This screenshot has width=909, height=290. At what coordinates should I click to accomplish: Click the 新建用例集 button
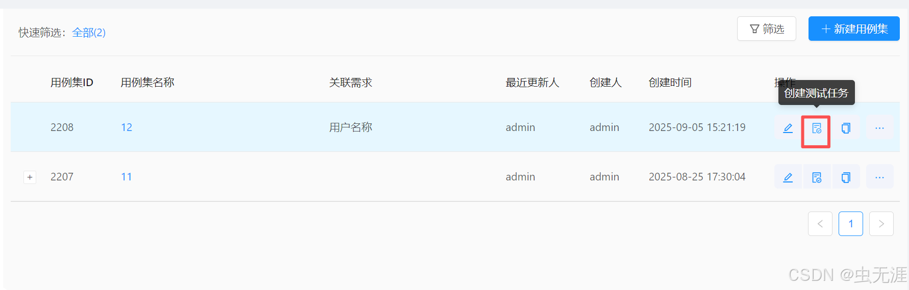coord(854,29)
